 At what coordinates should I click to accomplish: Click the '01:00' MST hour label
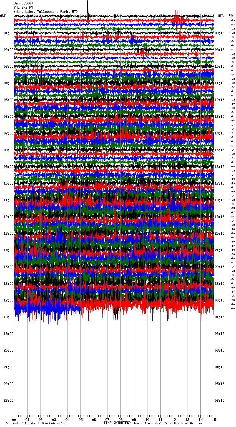[9, 33]
